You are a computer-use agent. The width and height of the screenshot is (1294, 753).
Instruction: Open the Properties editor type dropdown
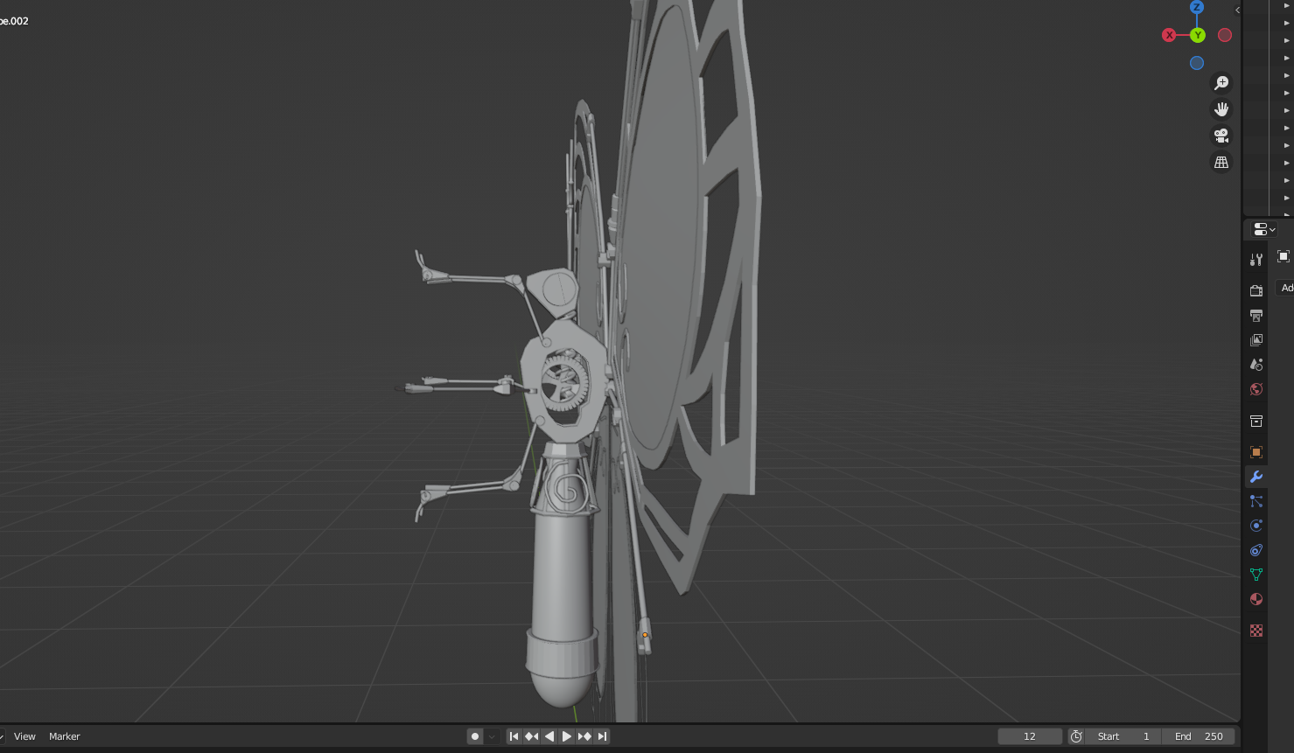click(x=1264, y=229)
